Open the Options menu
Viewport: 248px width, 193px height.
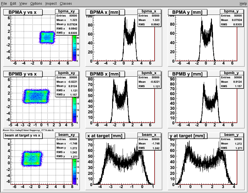(36, 3)
